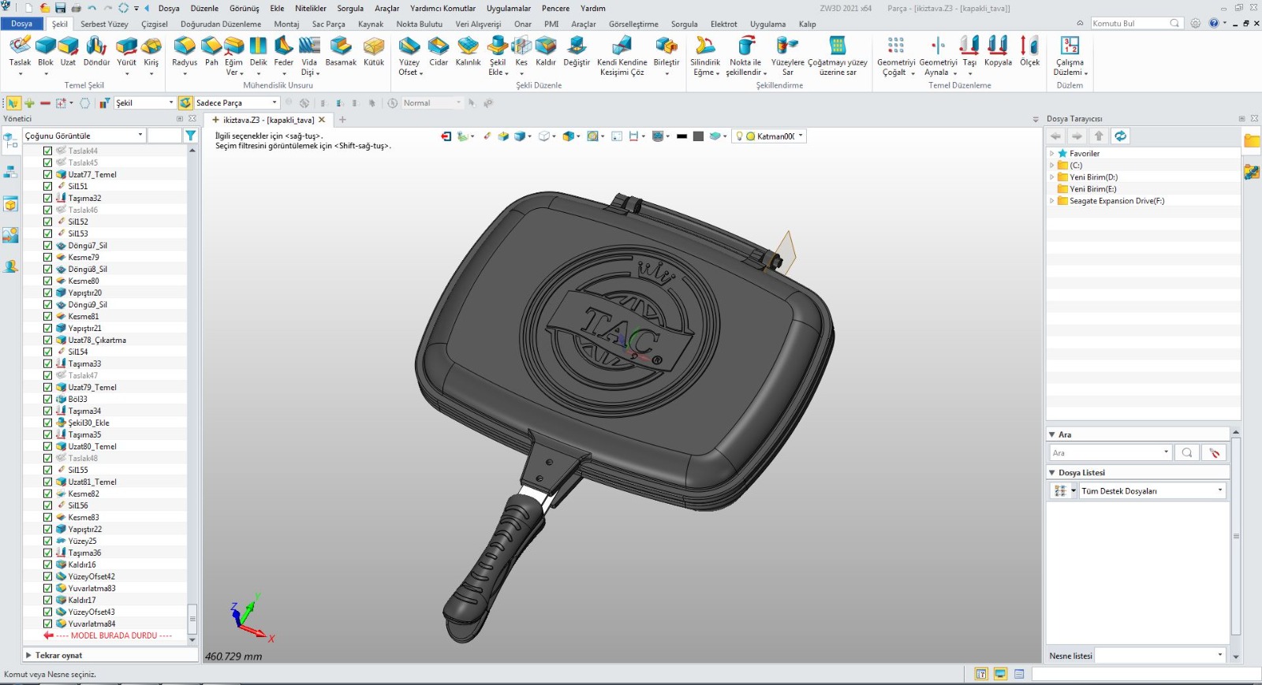Click the Kaldır remove tool
This screenshot has width=1262, height=685.
tap(546, 51)
